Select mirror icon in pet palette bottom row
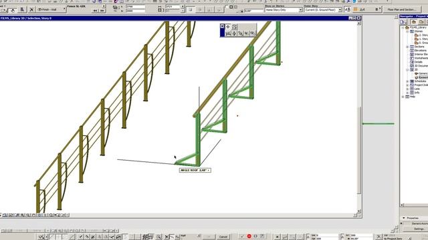 (x=228, y=33)
